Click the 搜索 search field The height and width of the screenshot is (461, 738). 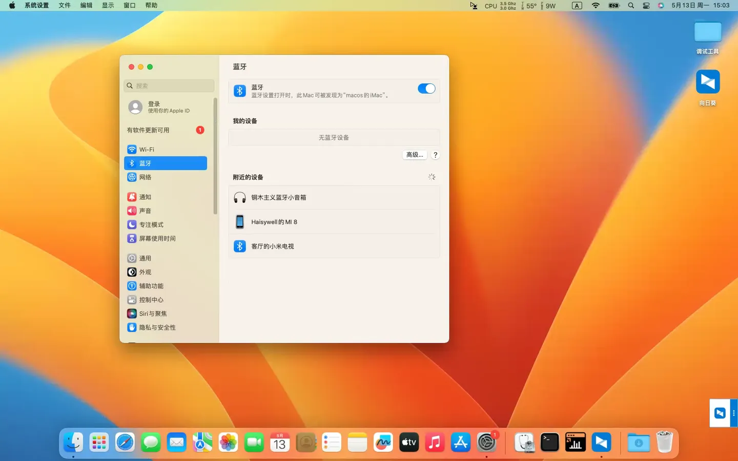click(x=168, y=86)
